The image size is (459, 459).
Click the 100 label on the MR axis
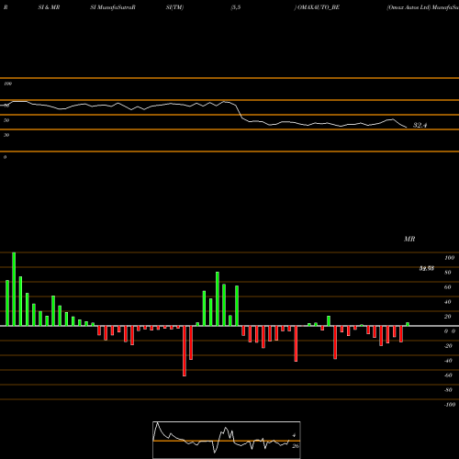click(x=449, y=258)
